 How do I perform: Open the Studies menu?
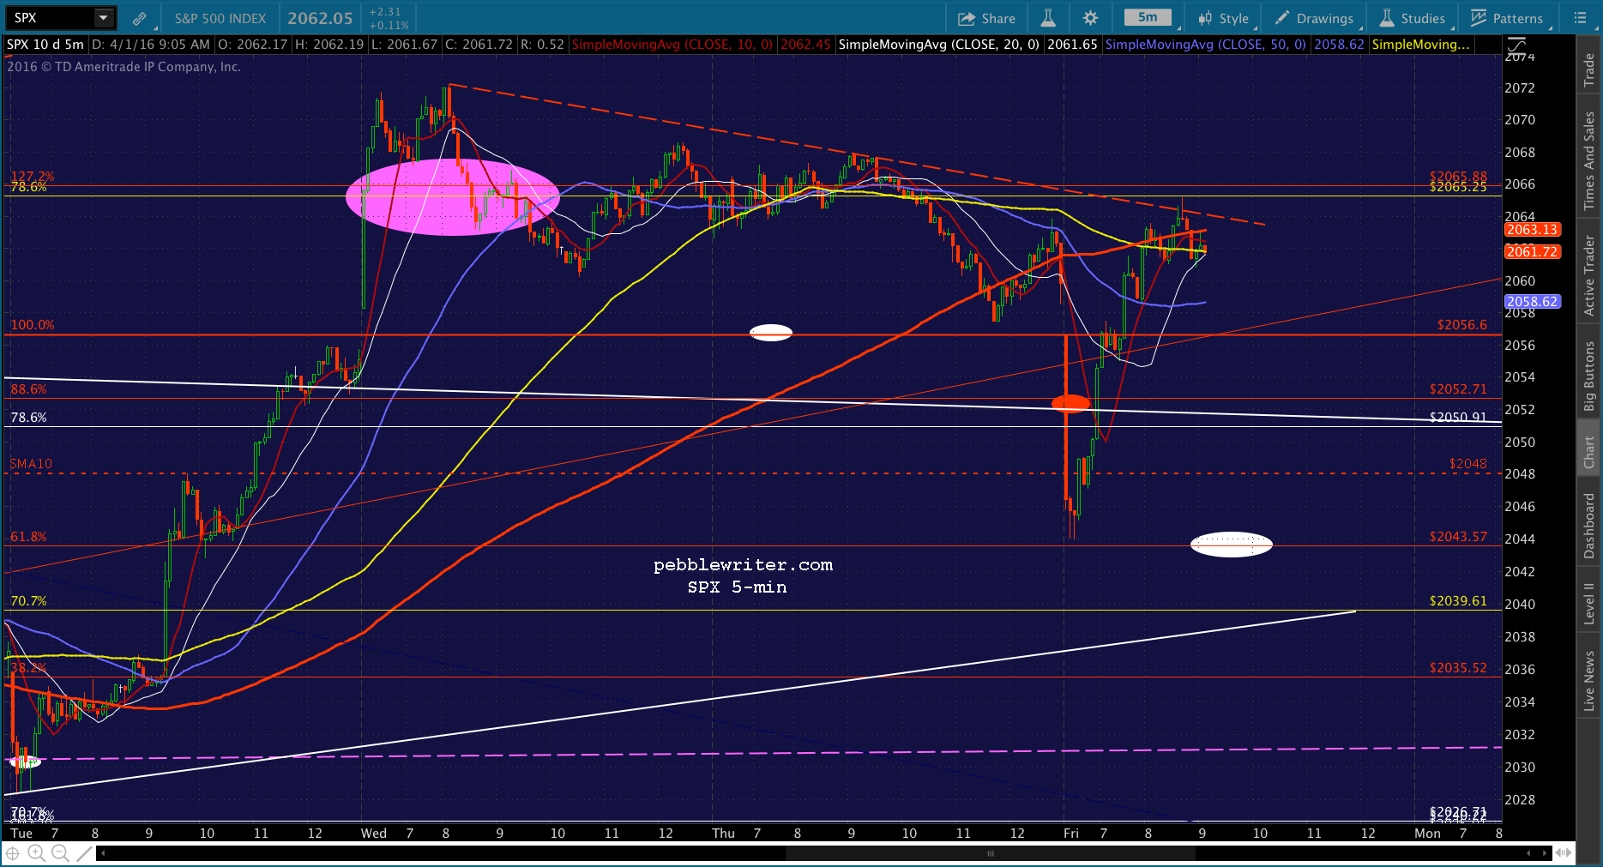point(1412,18)
